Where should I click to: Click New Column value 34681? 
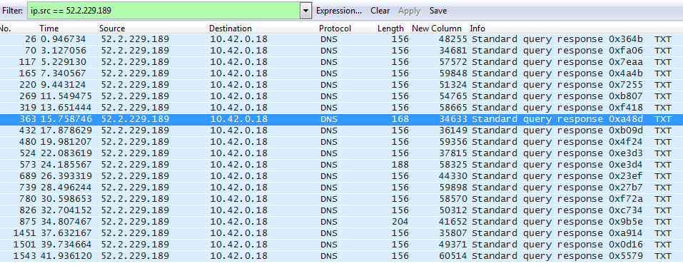tap(452, 51)
